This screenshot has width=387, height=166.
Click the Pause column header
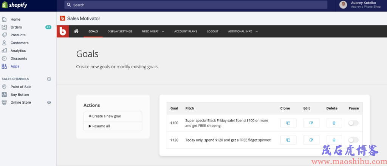pos(354,108)
